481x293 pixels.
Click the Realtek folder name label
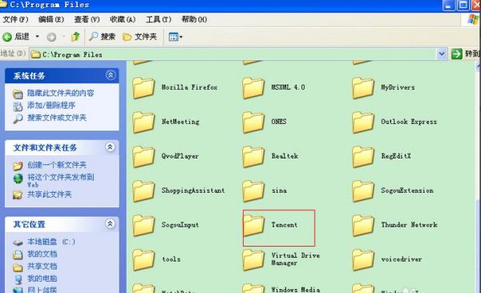point(285,156)
